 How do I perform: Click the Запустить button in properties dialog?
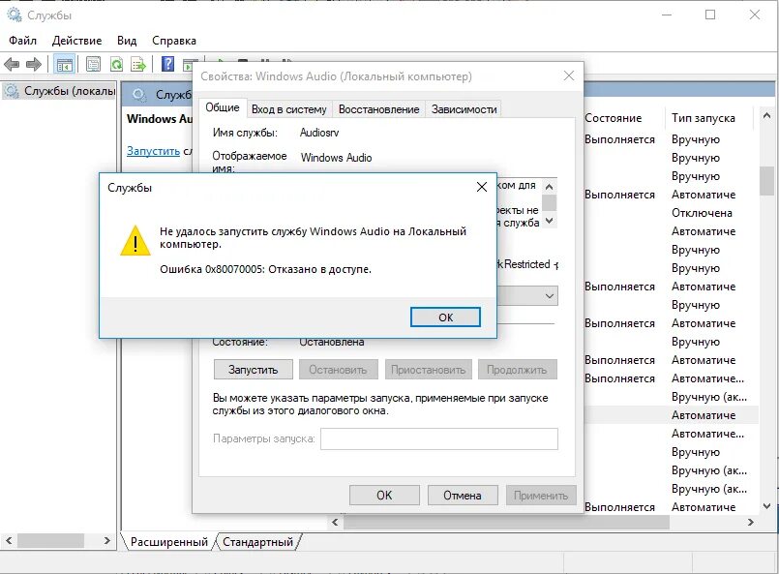(253, 370)
